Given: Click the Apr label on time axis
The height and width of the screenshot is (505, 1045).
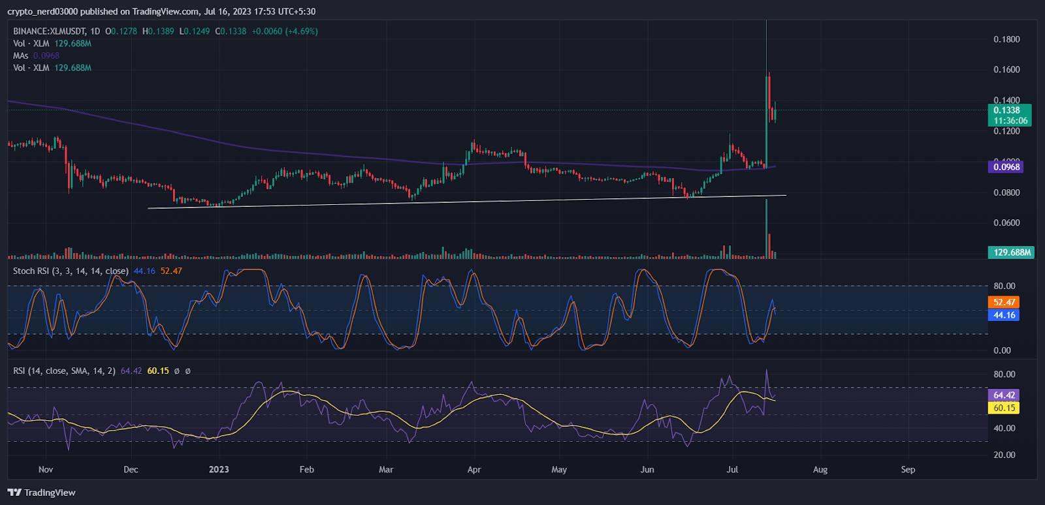Looking at the screenshot, I should click(x=474, y=470).
